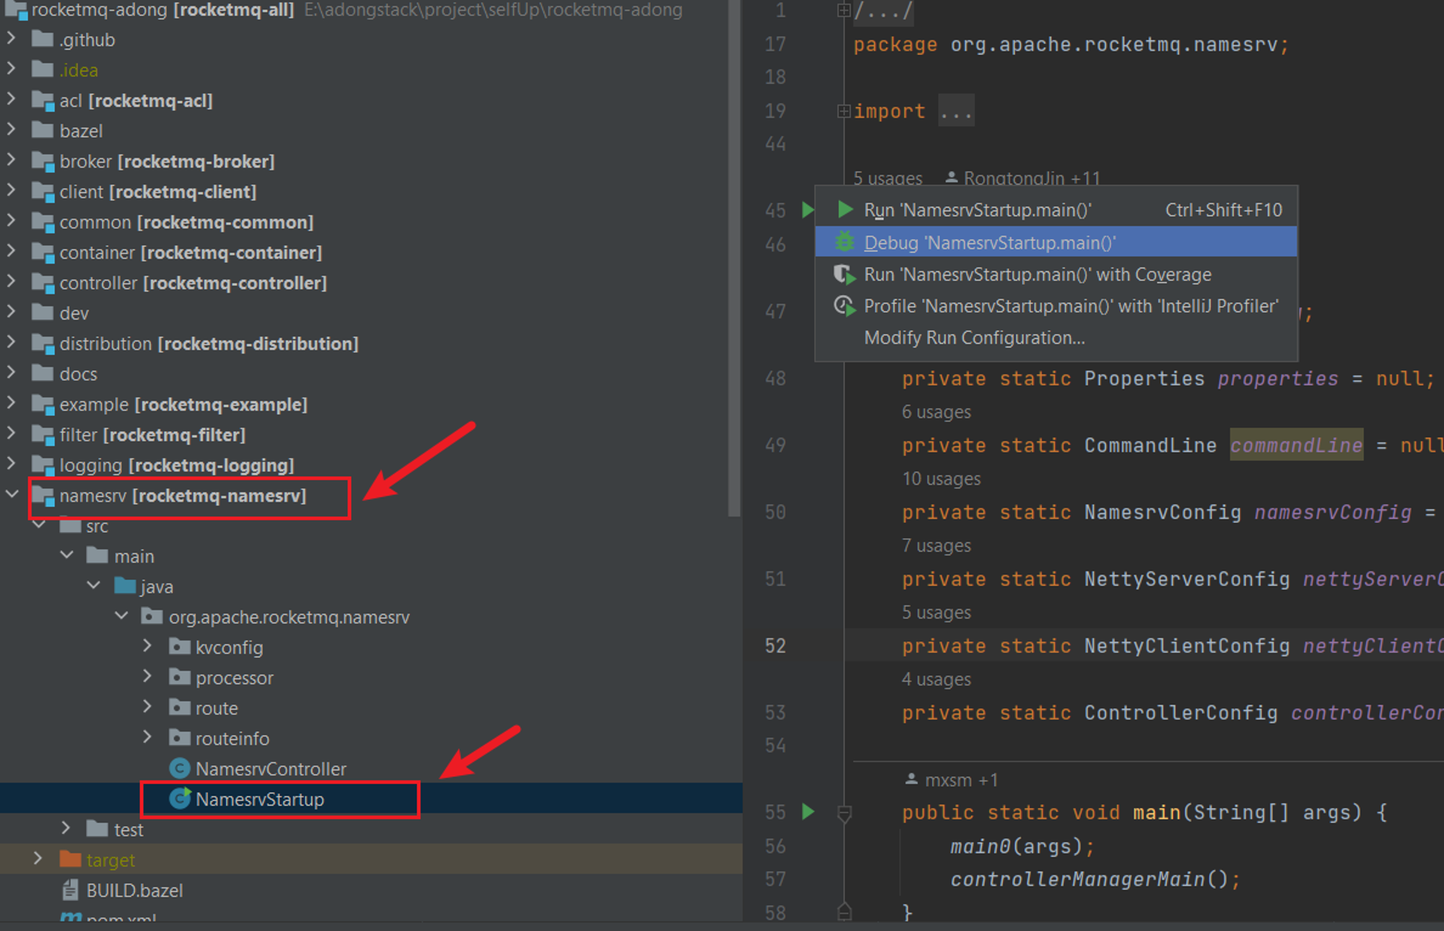The width and height of the screenshot is (1444, 931).
Task: Click the project tree vertical scrollbar
Action: point(734,258)
